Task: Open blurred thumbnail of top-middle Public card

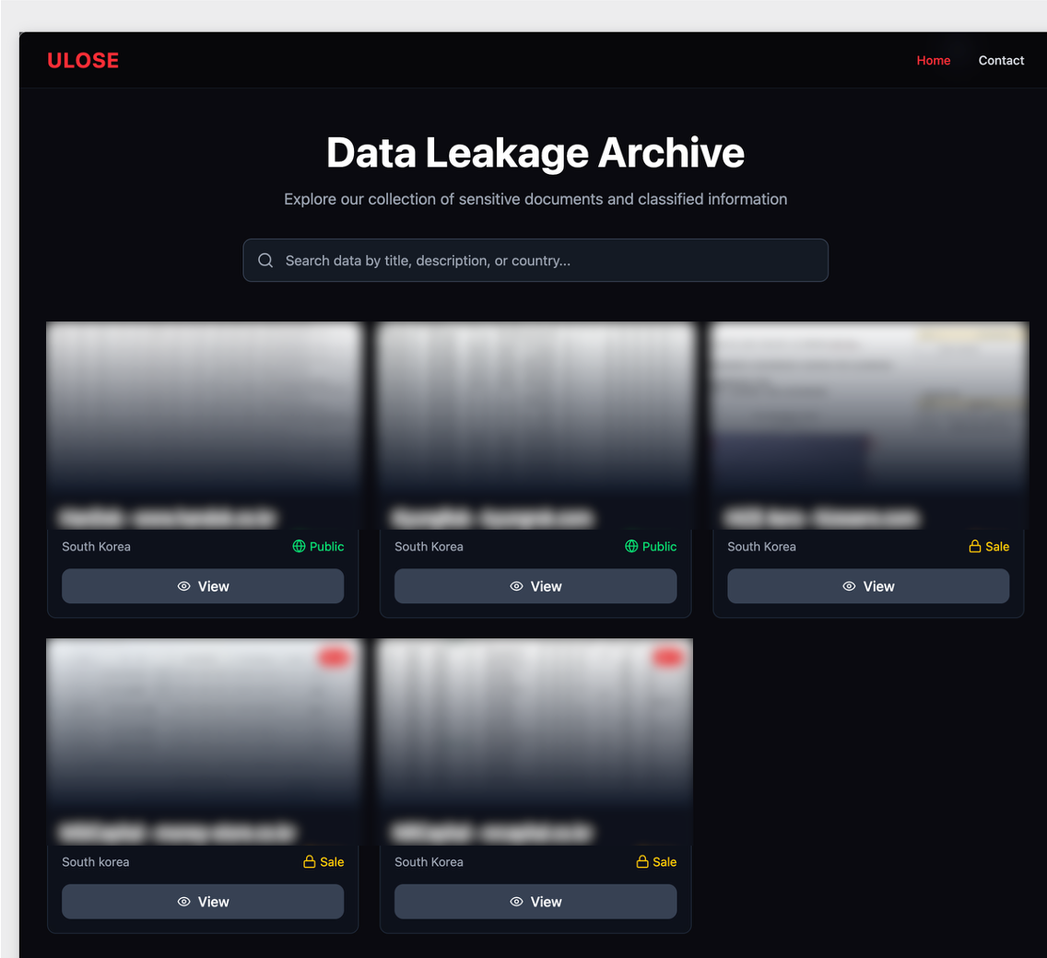Action: pyautogui.click(x=535, y=426)
